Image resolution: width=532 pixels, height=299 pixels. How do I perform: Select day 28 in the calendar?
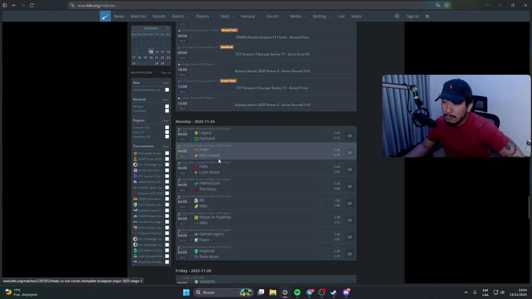(157, 63)
